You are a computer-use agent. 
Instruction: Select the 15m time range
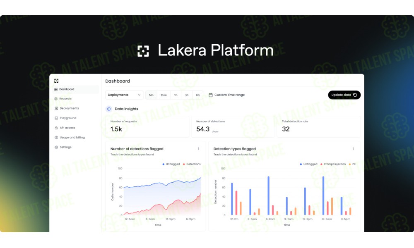pos(164,95)
